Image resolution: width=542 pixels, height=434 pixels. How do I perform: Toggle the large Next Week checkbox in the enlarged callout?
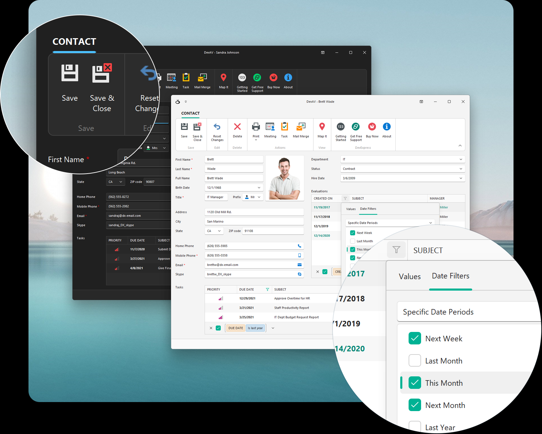coord(415,339)
